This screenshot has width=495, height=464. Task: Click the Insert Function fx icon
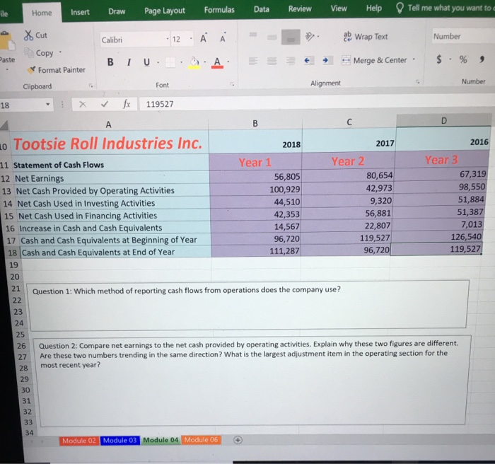click(x=127, y=103)
